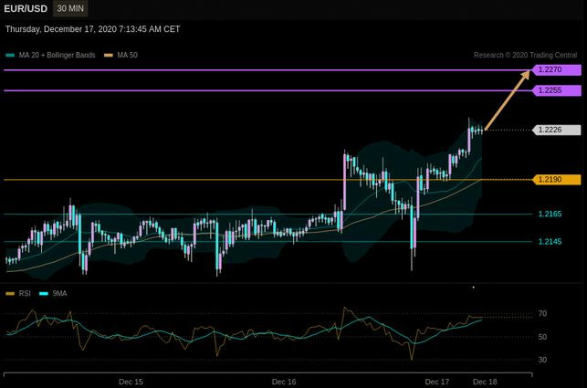Click the cyan 9MA legend swatch
This screenshot has height=388, width=587.
click(44, 294)
